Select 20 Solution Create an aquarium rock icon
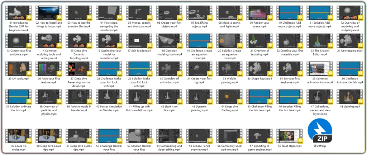Image resolution: width=367 pixels, height=155 pixels. tap(229, 41)
